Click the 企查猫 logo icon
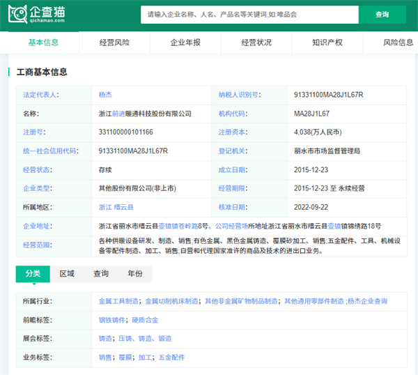Screen dimensions: 418x375 (19, 14)
